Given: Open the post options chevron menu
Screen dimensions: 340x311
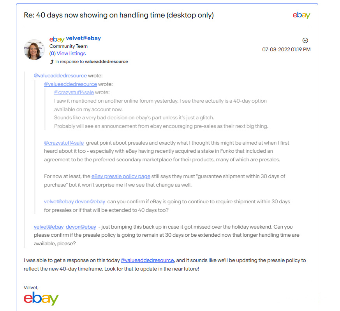Looking at the screenshot, I should (305, 40).
